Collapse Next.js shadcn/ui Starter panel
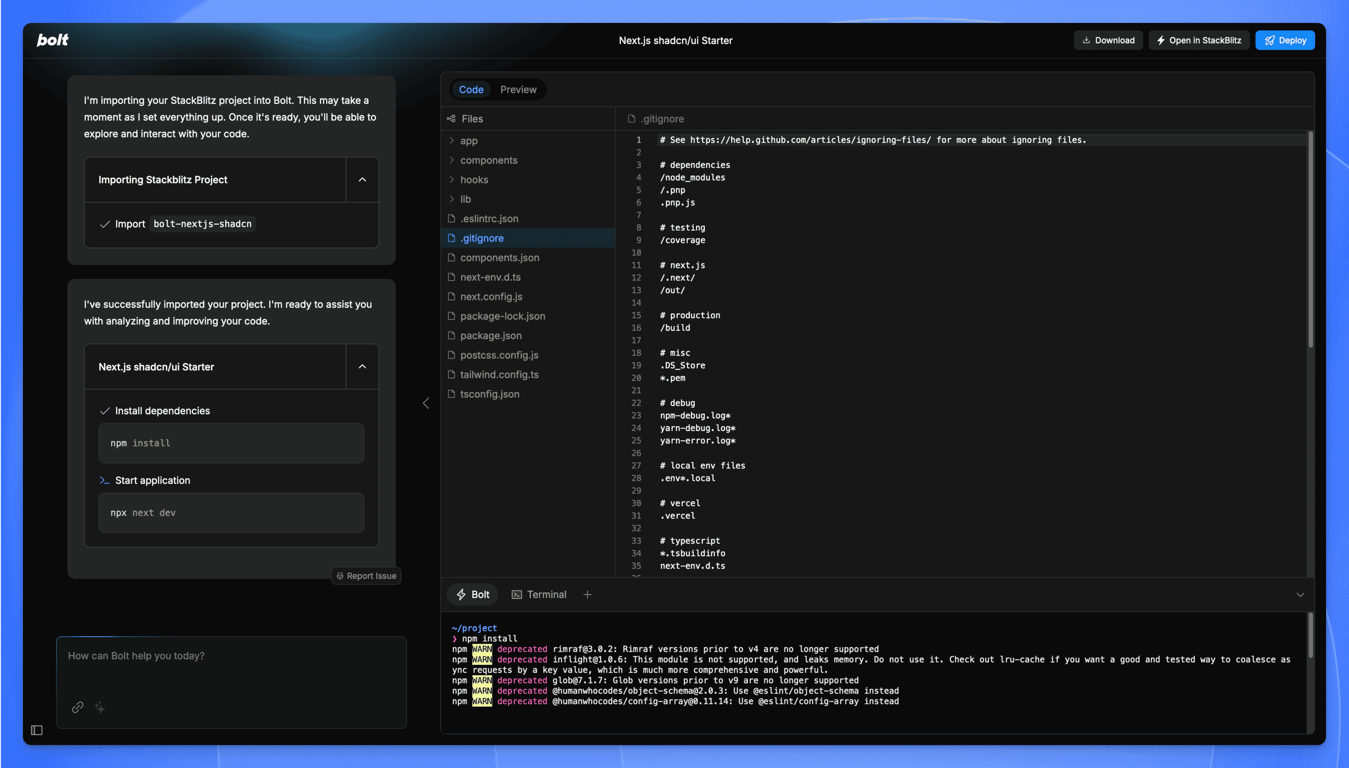 pyautogui.click(x=362, y=366)
